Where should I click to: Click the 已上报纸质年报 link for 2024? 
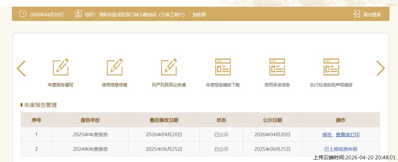(341, 149)
